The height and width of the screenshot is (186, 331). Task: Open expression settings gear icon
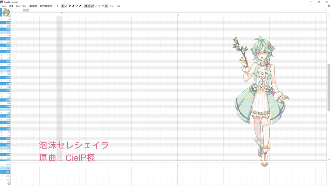pyautogui.click(x=8, y=184)
